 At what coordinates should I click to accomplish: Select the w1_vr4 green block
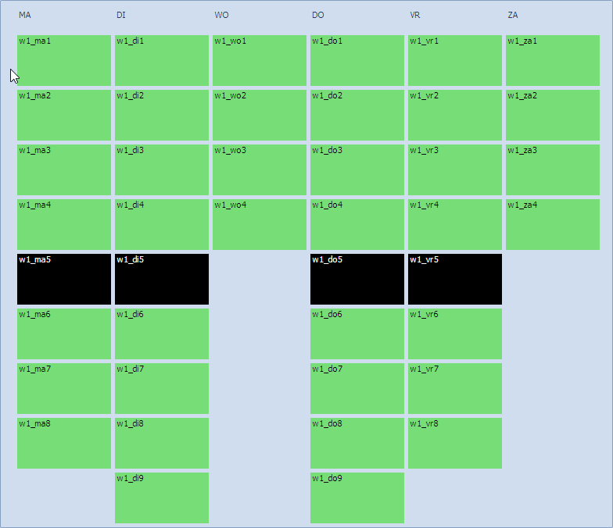(x=455, y=225)
